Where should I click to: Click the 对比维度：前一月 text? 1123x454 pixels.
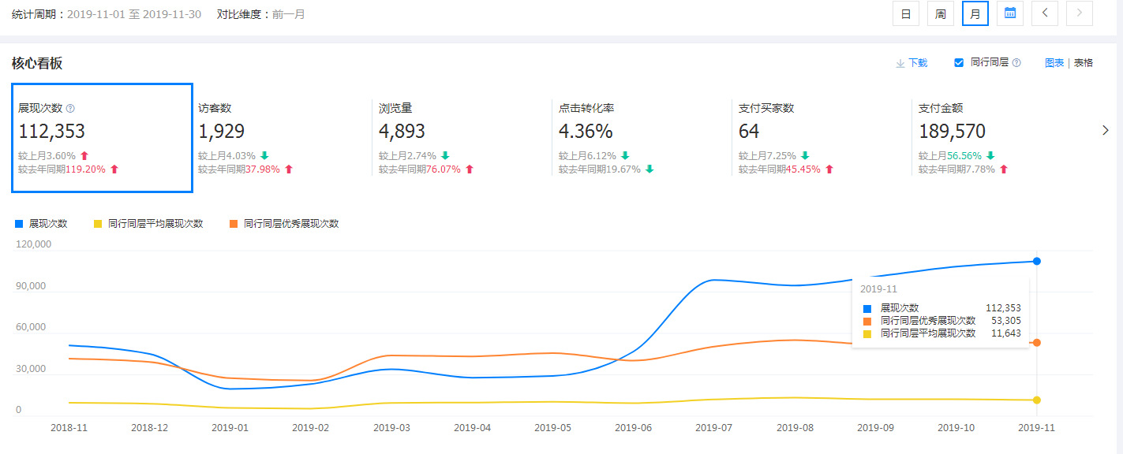click(x=260, y=14)
